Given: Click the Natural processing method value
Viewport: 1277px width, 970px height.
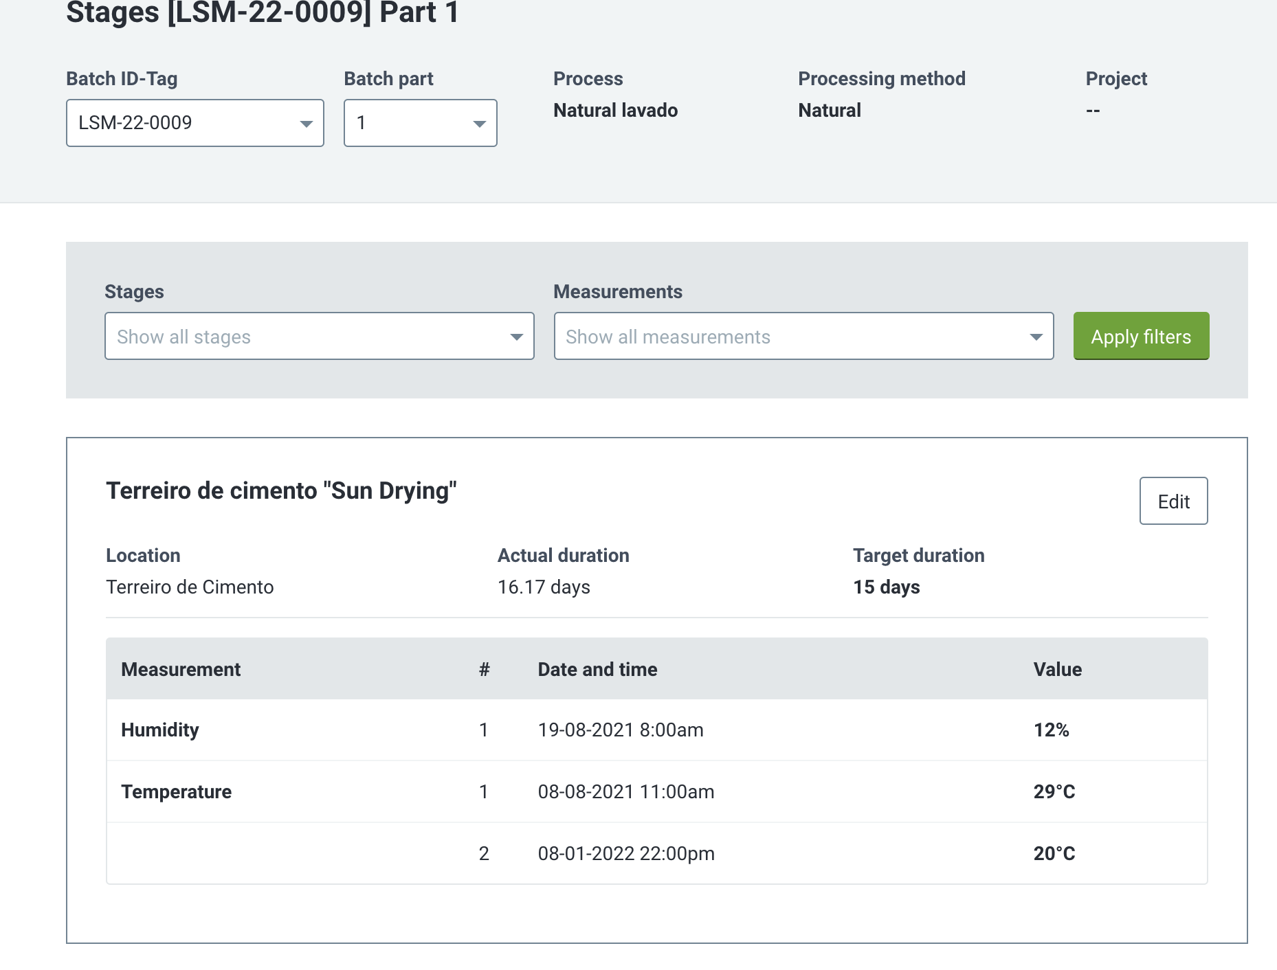Looking at the screenshot, I should (x=830, y=110).
